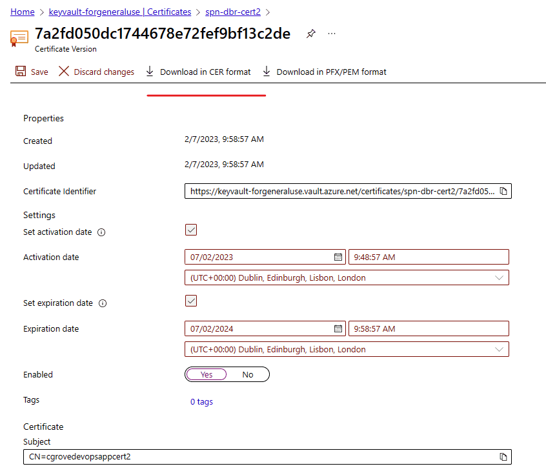Edit the Expiration time 9:58:57 AM field
This screenshot has width=546, height=473.
(x=429, y=328)
